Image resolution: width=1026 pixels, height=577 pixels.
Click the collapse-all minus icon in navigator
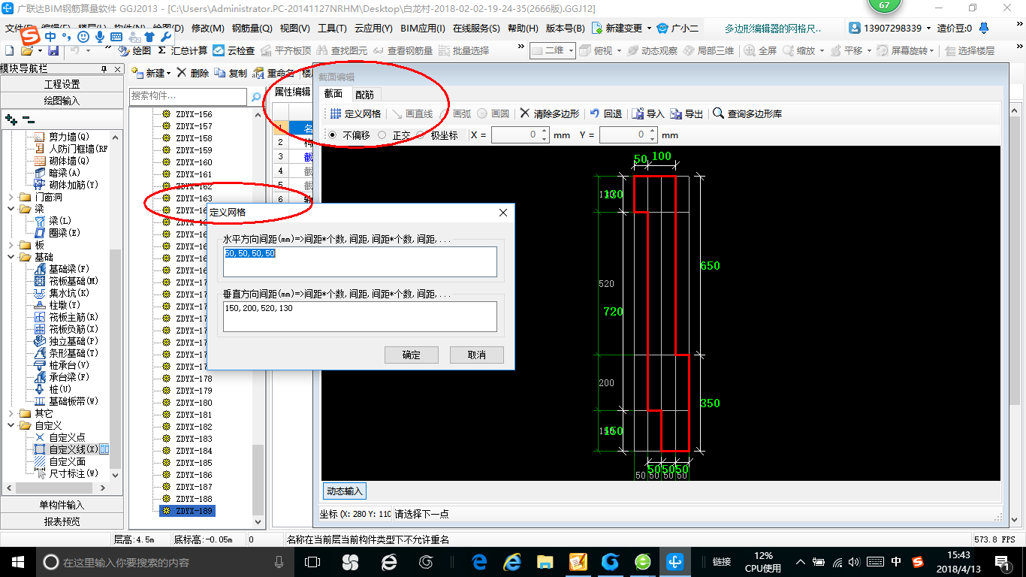click(x=29, y=119)
